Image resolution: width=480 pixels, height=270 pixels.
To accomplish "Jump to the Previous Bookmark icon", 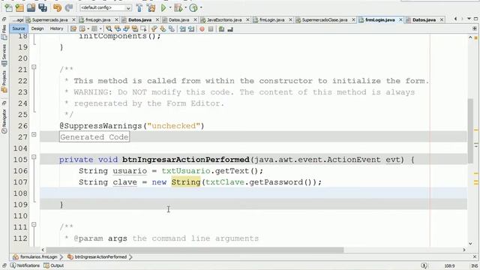I will [154, 29].
